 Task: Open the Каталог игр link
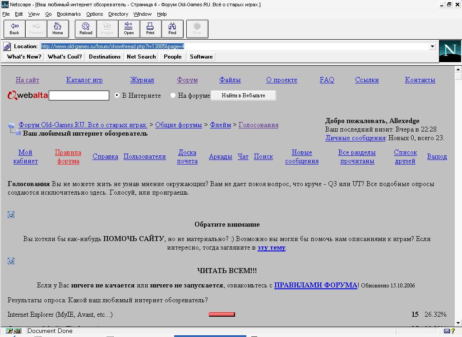[x=84, y=80]
